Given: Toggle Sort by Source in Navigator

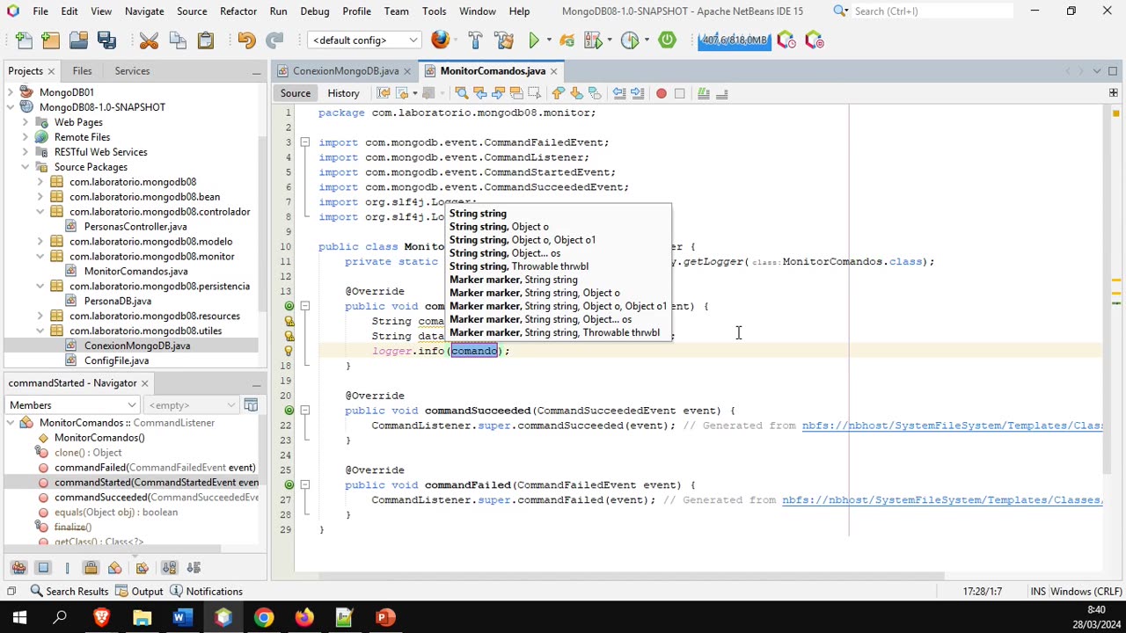Looking at the screenshot, I should 194,568.
